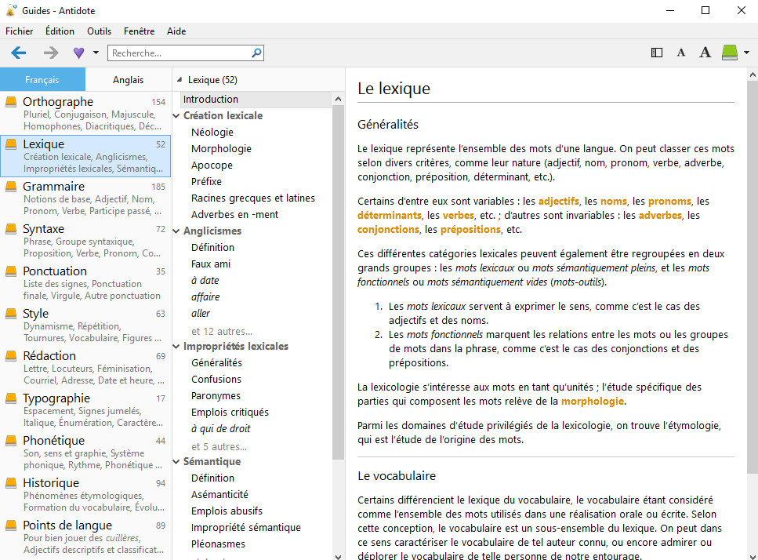This screenshot has height=560, width=758.
Task: Click the Style guide book icon
Action: point(11,314)
